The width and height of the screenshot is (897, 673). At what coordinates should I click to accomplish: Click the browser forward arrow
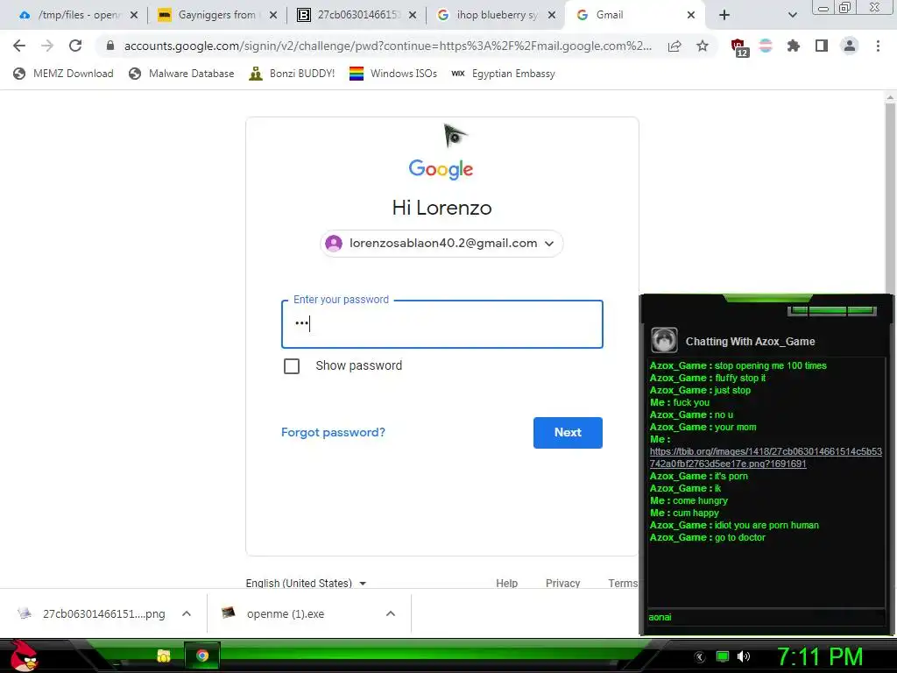coord(47,46)
